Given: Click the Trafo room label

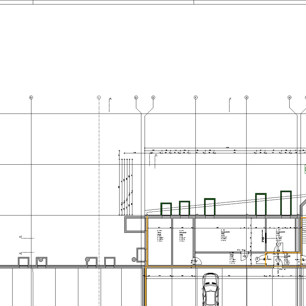Looking at the screenshot, I should coord(159,232).
